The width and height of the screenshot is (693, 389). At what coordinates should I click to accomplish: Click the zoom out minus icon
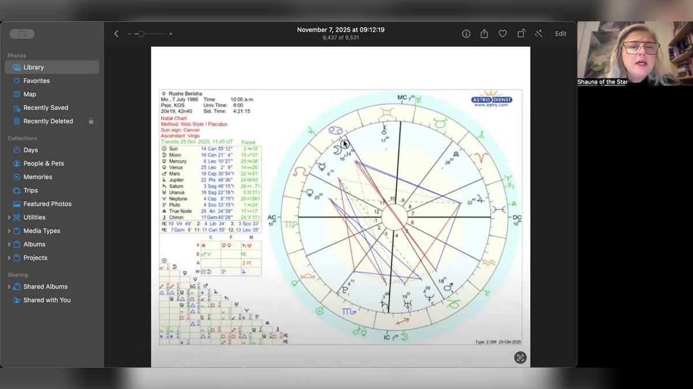130,34
